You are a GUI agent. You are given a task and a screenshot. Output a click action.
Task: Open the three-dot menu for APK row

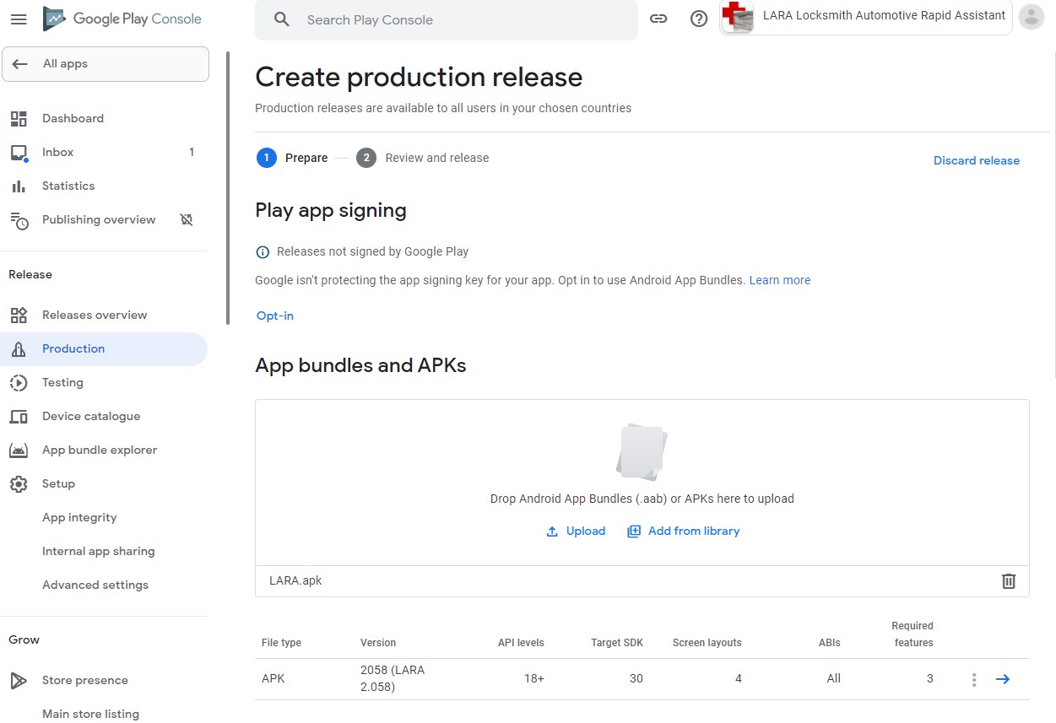click(974, 679)
